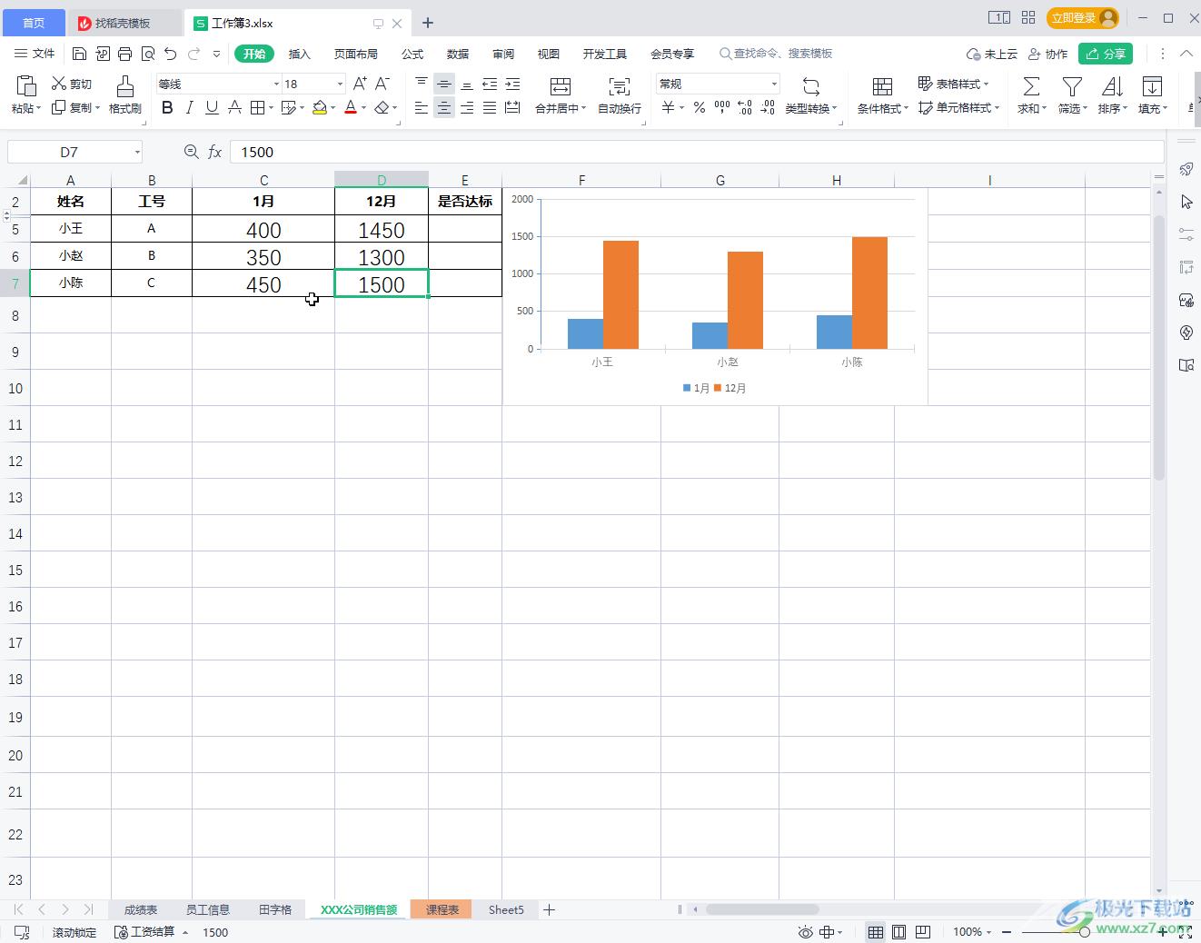Viewport: 1201px width, 943px height.
Task: Open the font name dropdown
Action: 276,84
